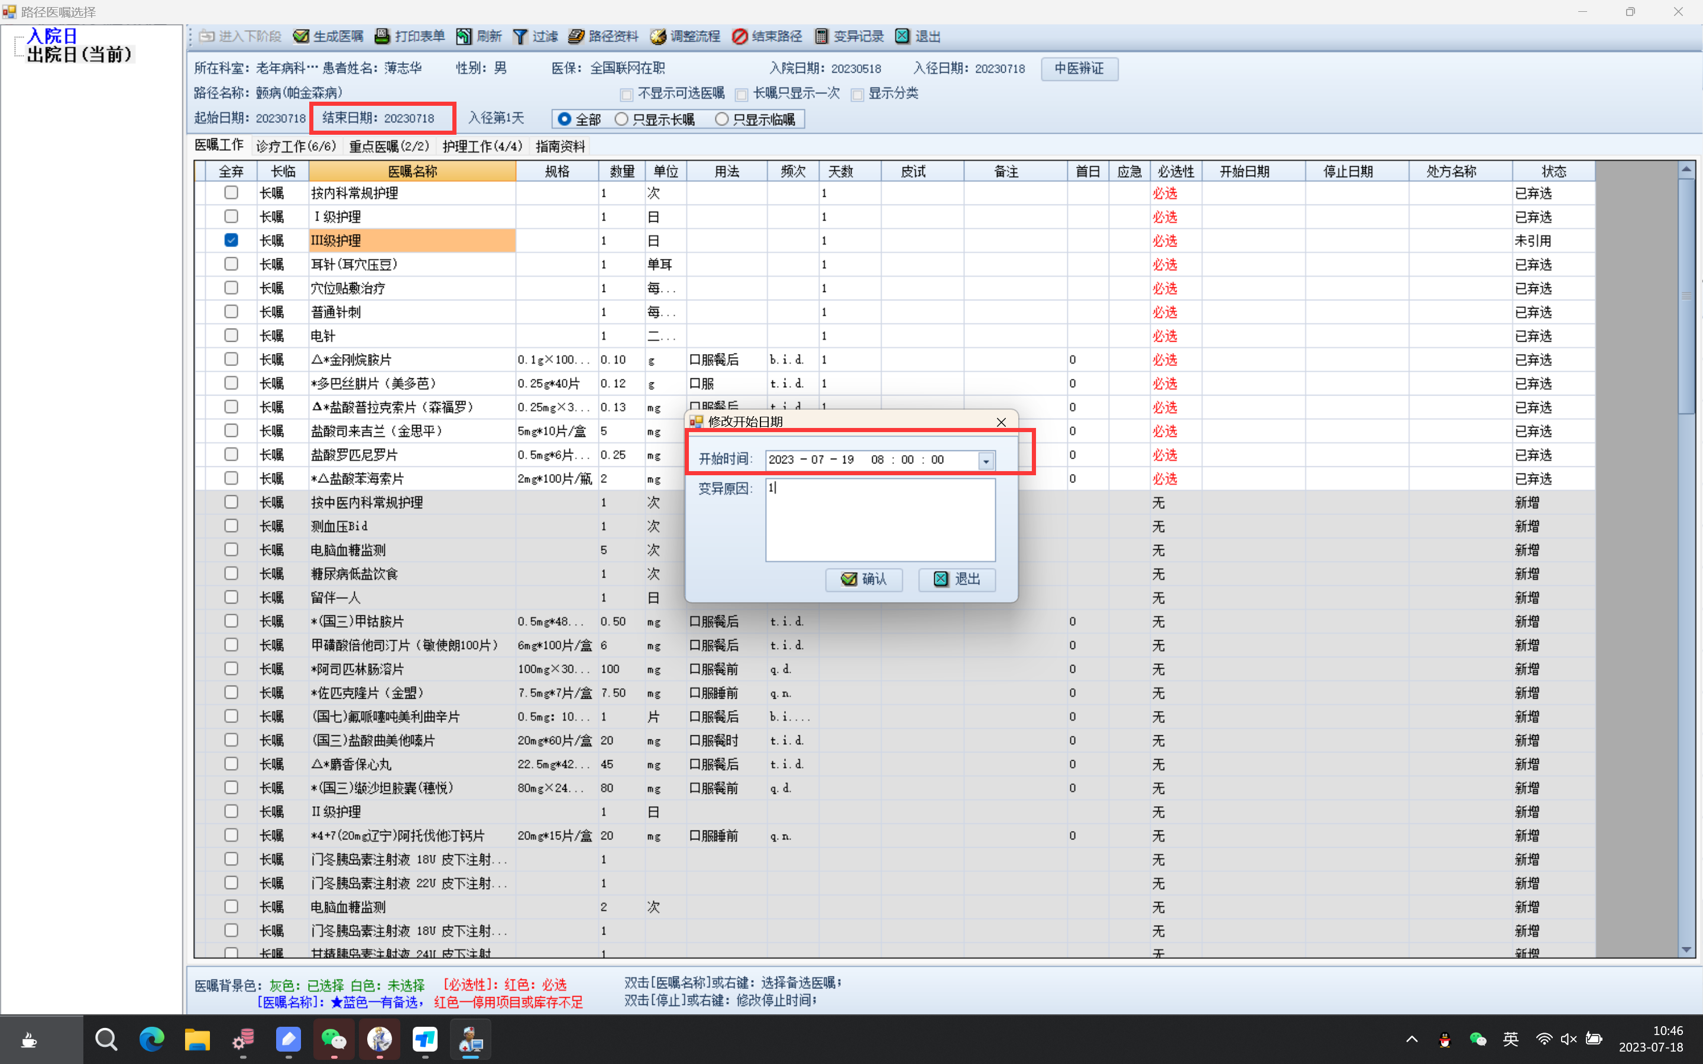This screenshot has height=1064, width=1703.
Task: Click inside the 变异原因 text box
Action: 880,521
